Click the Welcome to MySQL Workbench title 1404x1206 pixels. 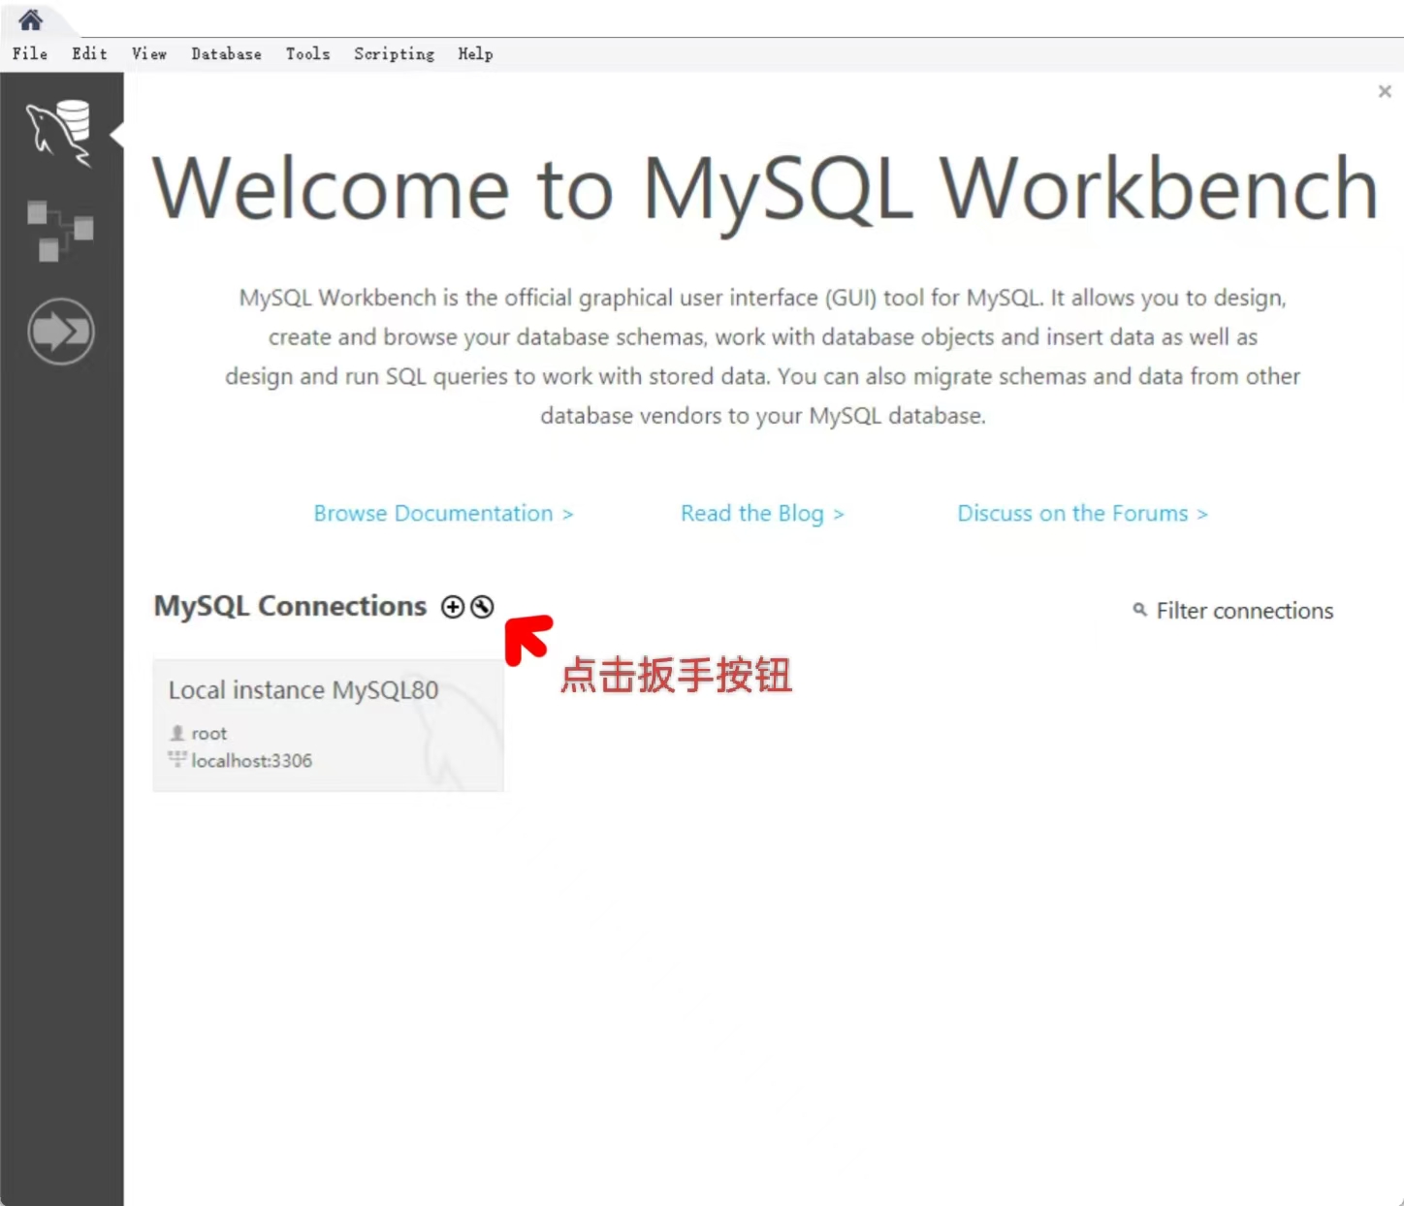tap(765, 189)
